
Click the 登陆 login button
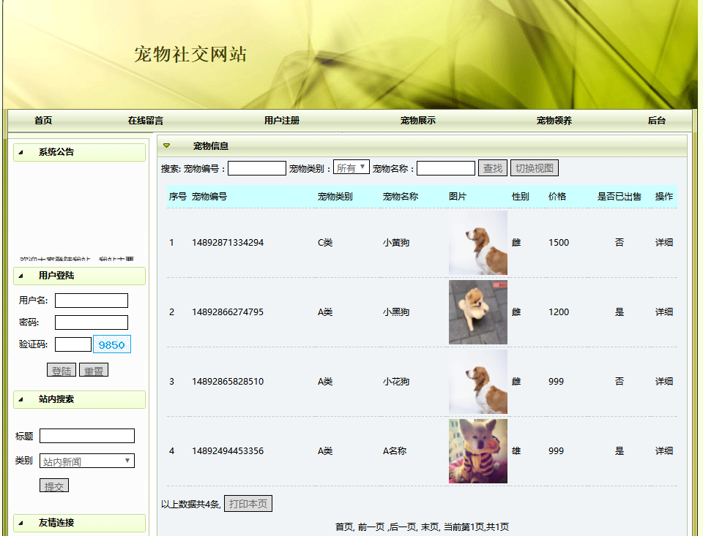[62, 371]
